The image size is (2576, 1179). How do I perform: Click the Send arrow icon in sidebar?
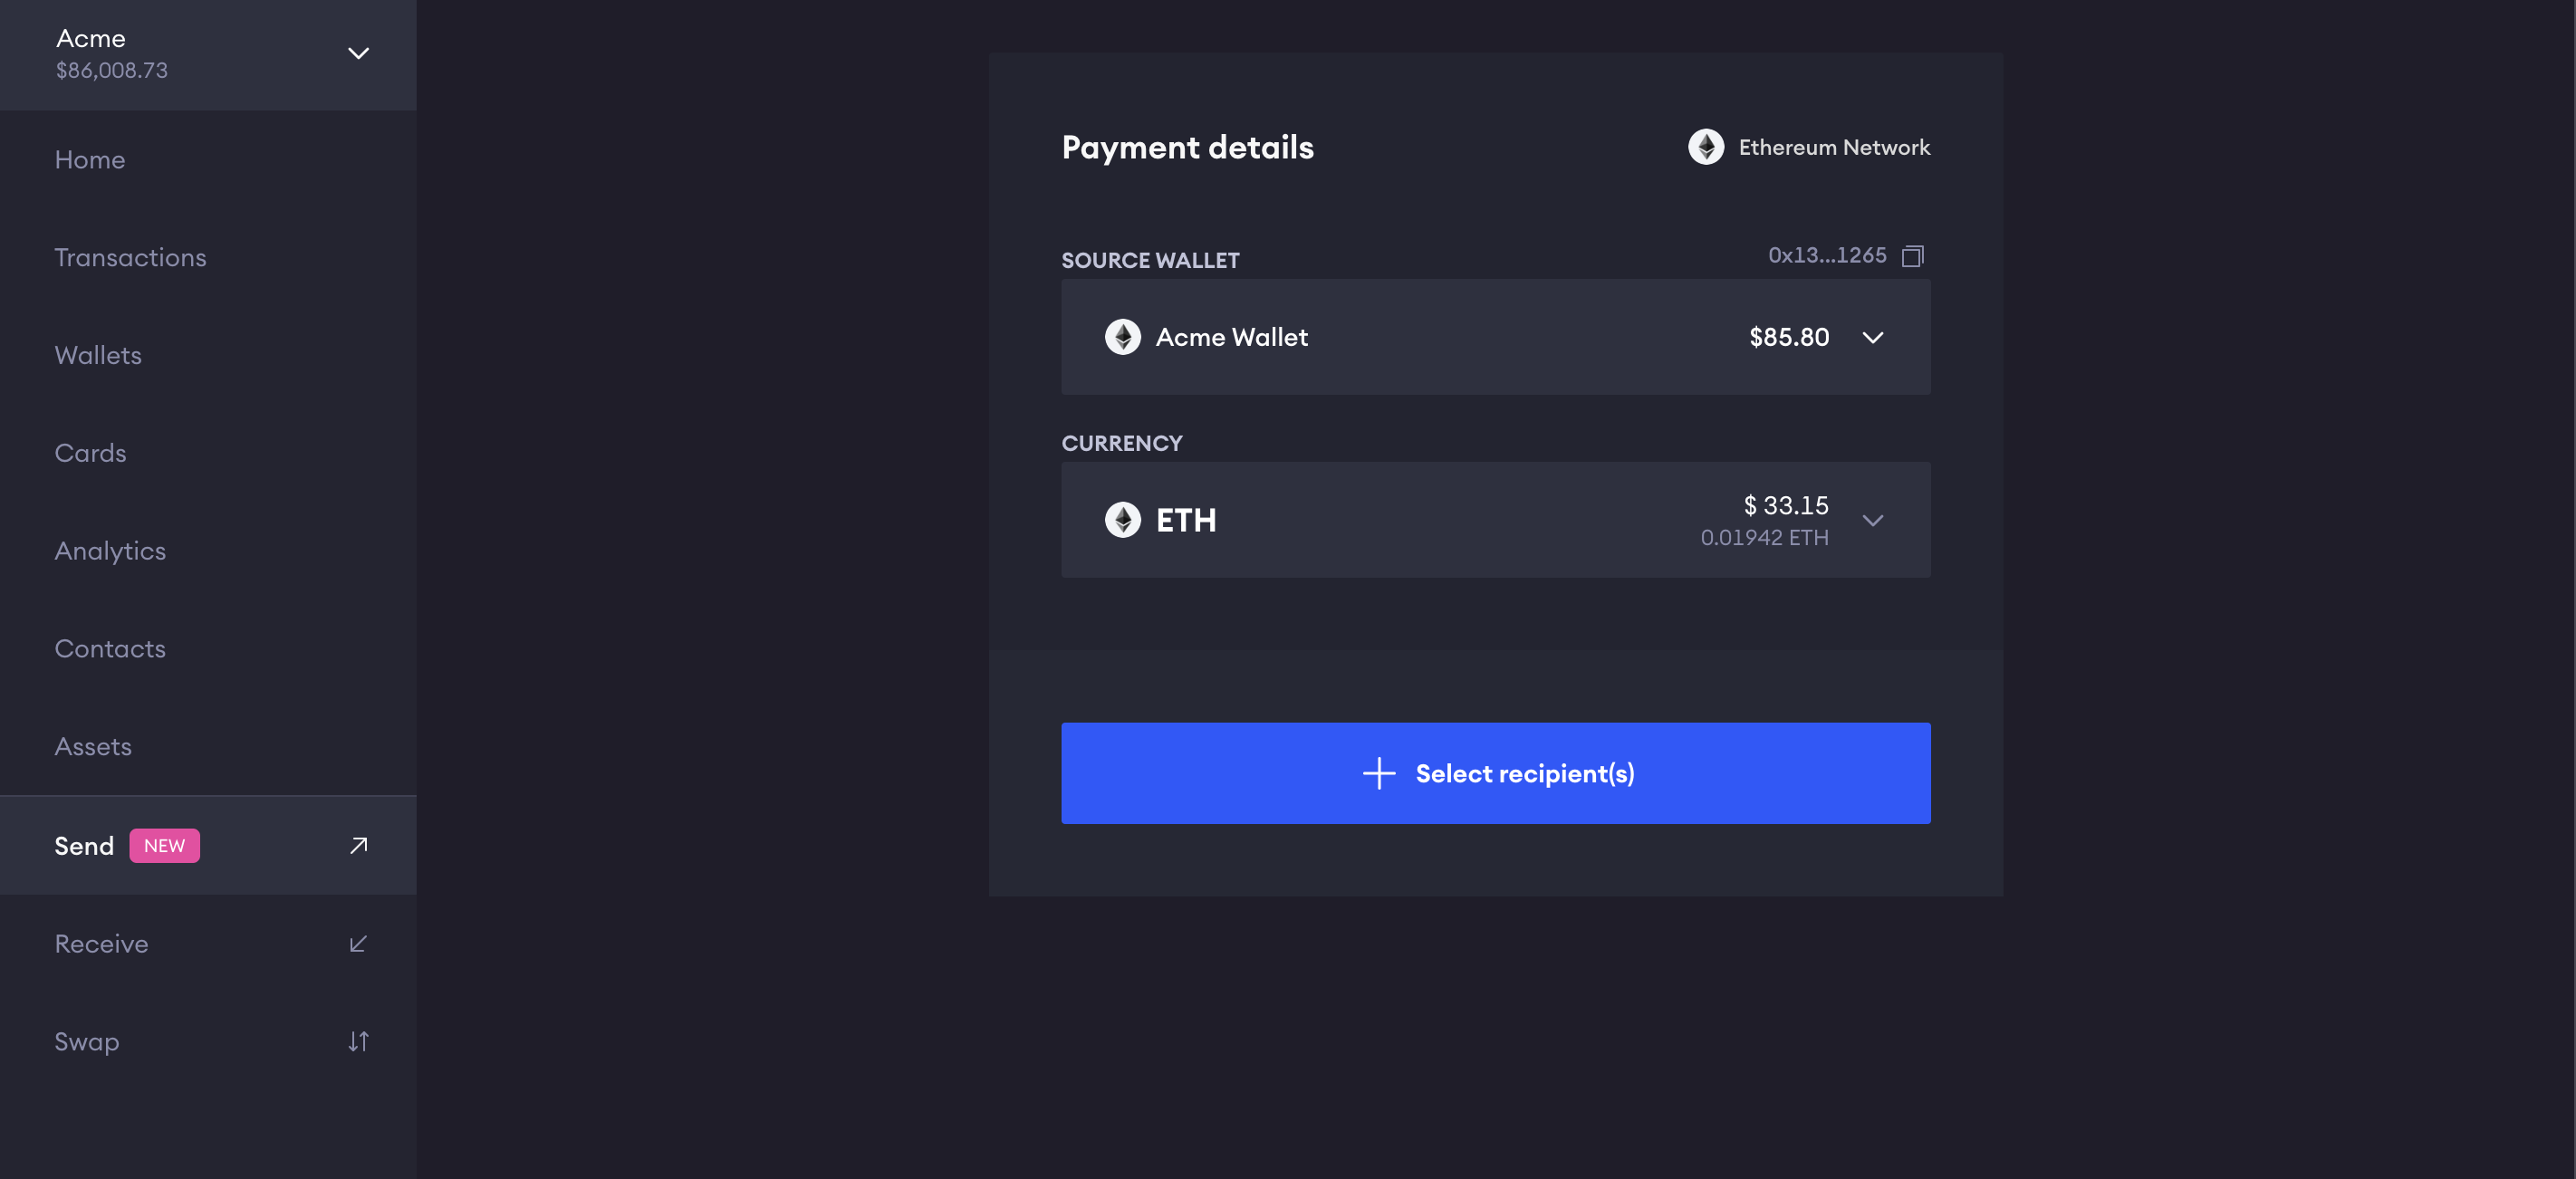[358, 846]
